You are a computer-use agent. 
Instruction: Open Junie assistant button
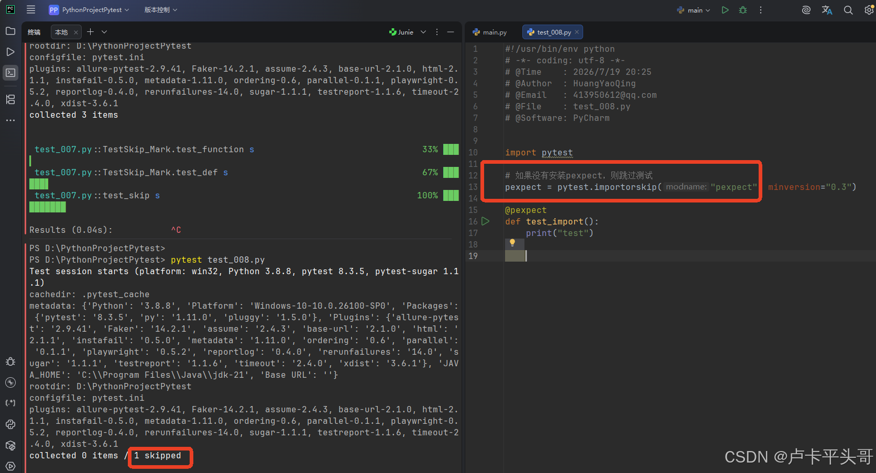coord(401,32)
